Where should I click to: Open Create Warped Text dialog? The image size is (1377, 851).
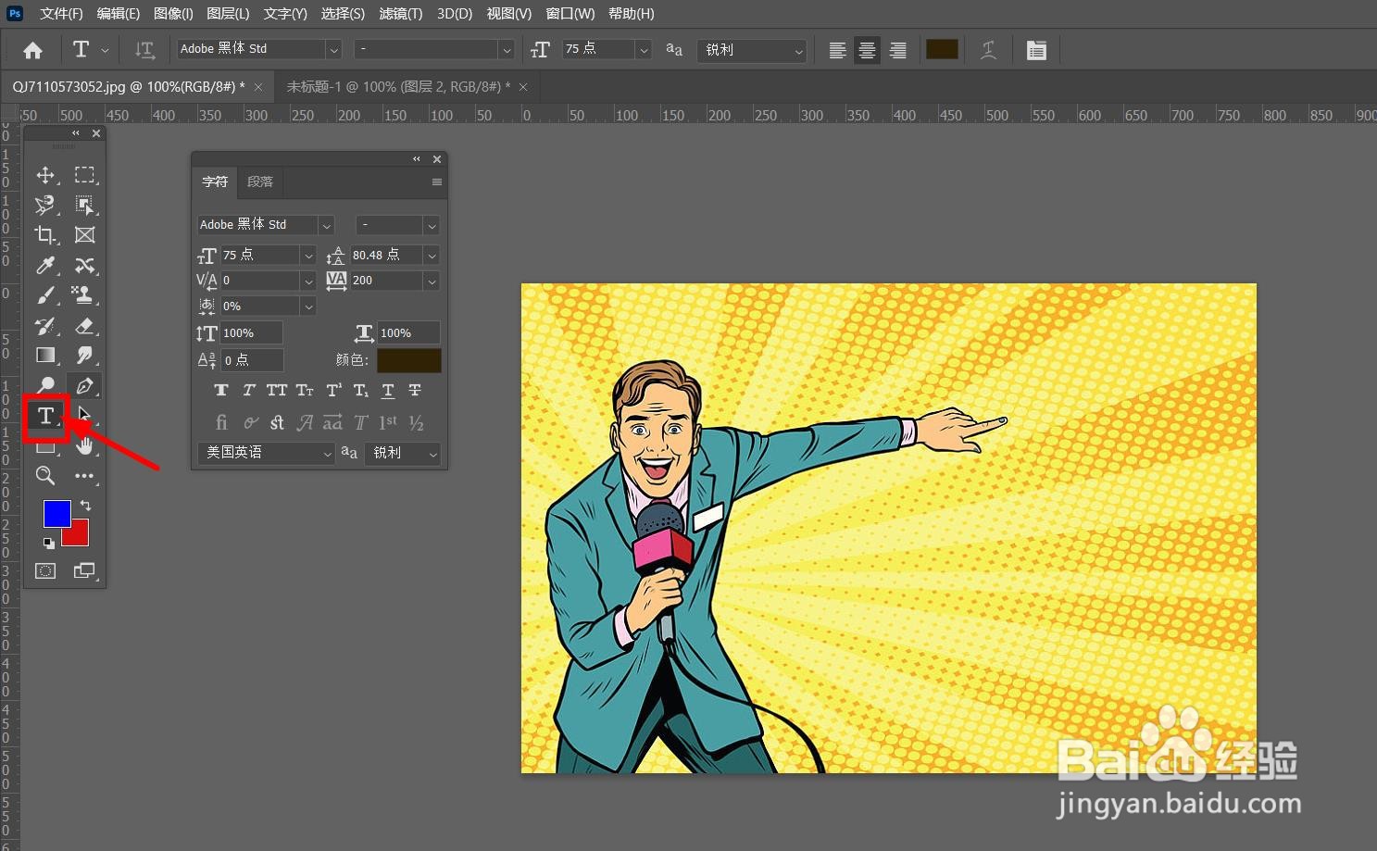(989, 50)
